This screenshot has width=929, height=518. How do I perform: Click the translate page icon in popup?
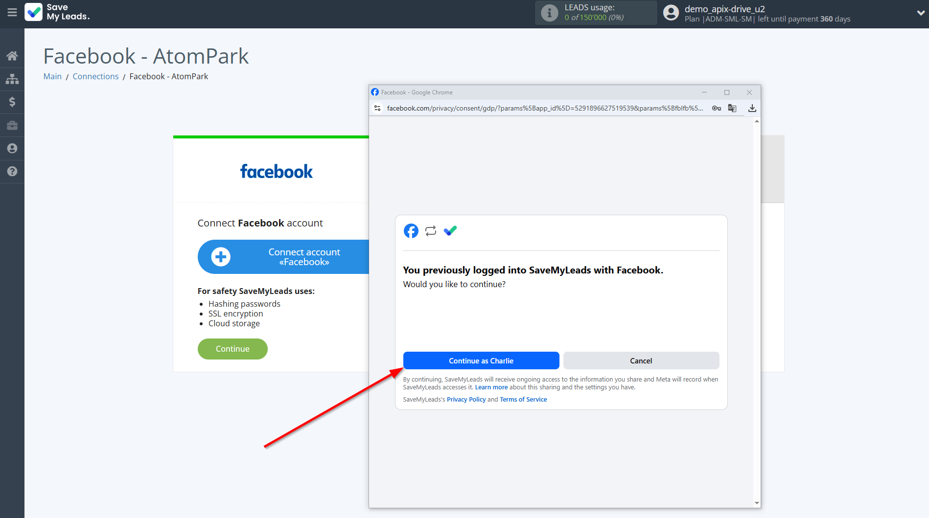click(x=732, y=108)
